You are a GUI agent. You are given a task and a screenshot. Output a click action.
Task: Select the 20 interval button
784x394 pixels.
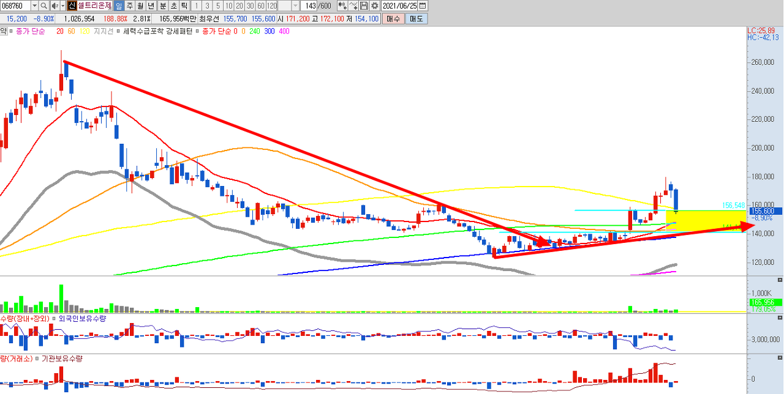pos(239,6)
